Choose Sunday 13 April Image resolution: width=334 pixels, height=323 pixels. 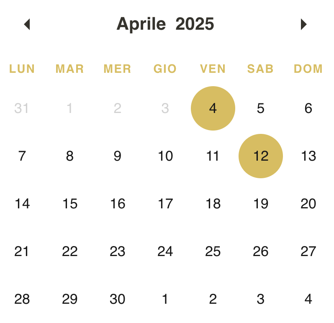tap(308, 156)
